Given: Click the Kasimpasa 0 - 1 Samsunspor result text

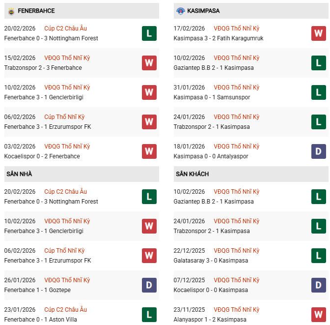Looking at the screenshot, I should coord(212,97).
